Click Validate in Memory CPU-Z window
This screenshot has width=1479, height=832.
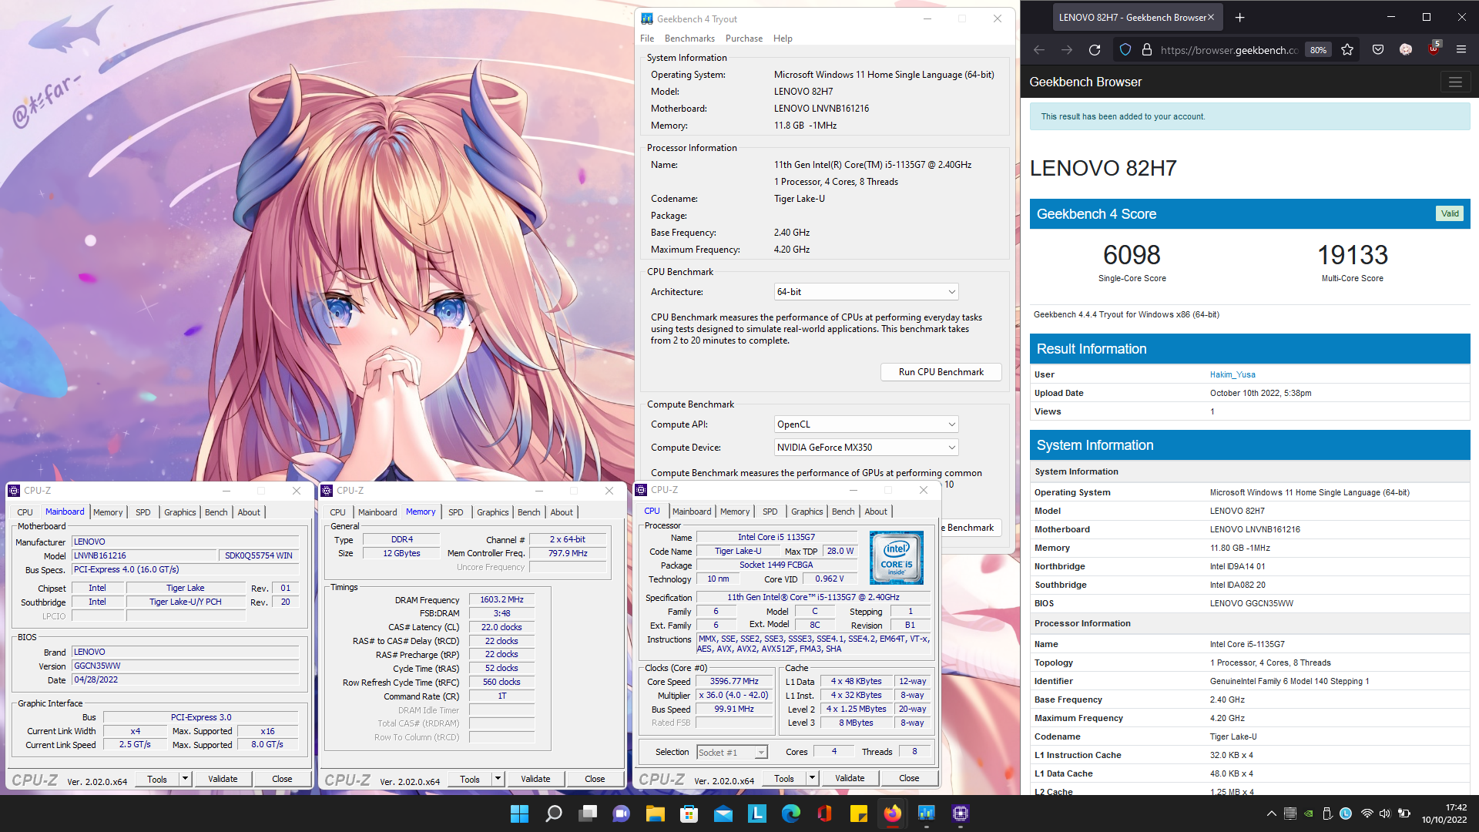coord(535,779)
